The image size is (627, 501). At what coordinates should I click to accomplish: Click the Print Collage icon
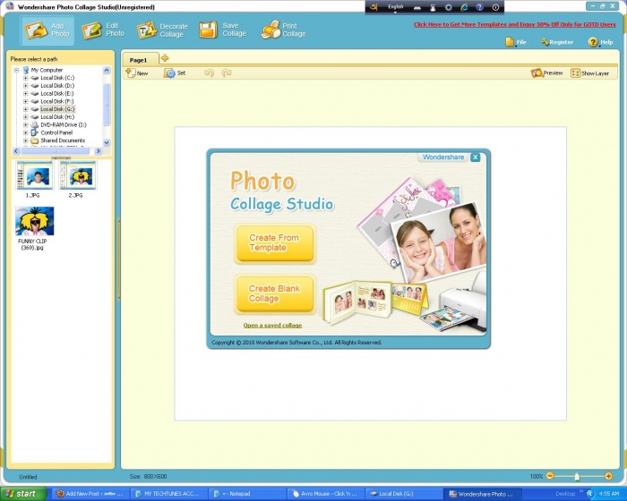[x=271, y=30]
